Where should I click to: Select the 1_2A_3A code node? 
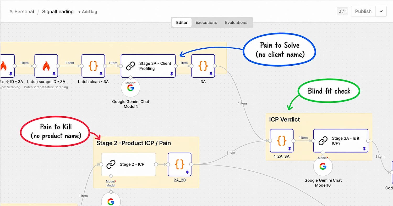pos(282,141)
